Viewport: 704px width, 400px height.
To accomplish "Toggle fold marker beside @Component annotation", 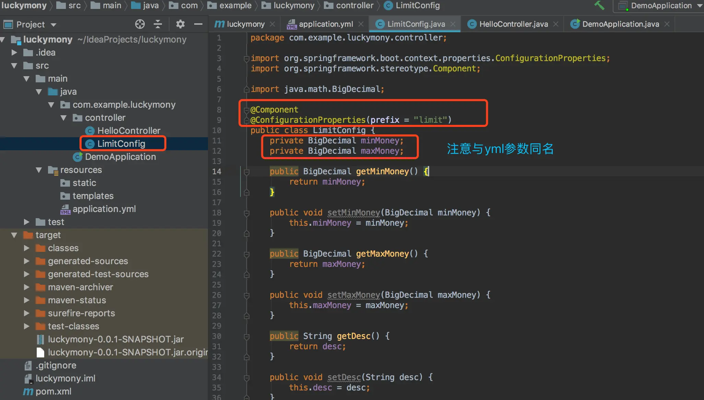I will pyautogui.click(x=246, y=110).
